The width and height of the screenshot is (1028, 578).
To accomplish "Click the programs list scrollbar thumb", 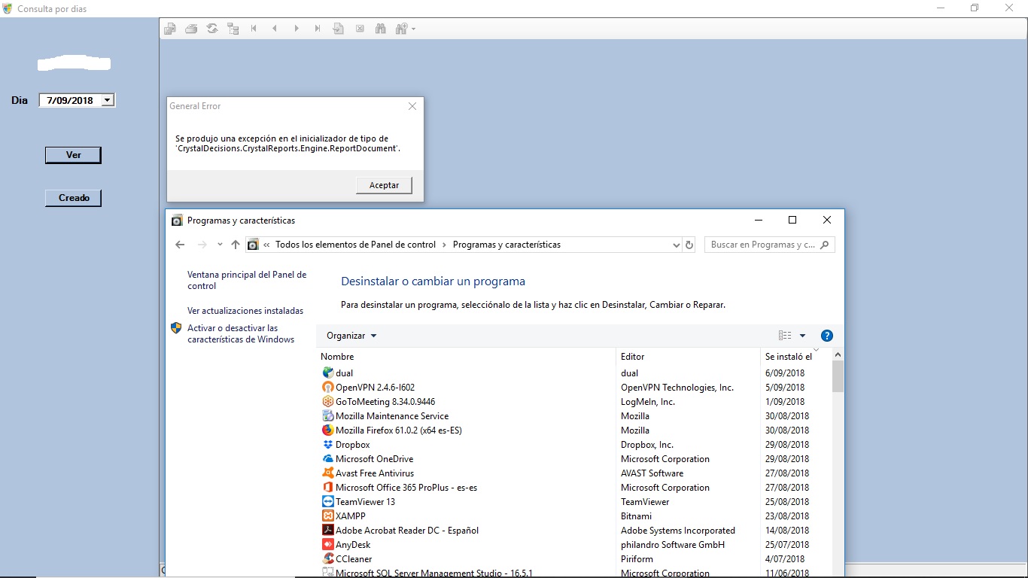I will [x=838, y=376].
